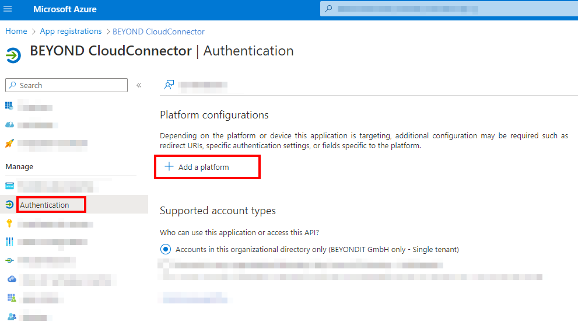Viewport: 578px width, 325px height.
Task: Click the 'Manage' section label
Action: (19, 167)
